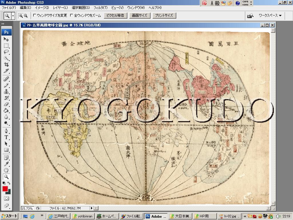The width and height of the screenshot is (293, 220).
Task: Open the status bar info arrow menu
Action: [x=92, y=208]
